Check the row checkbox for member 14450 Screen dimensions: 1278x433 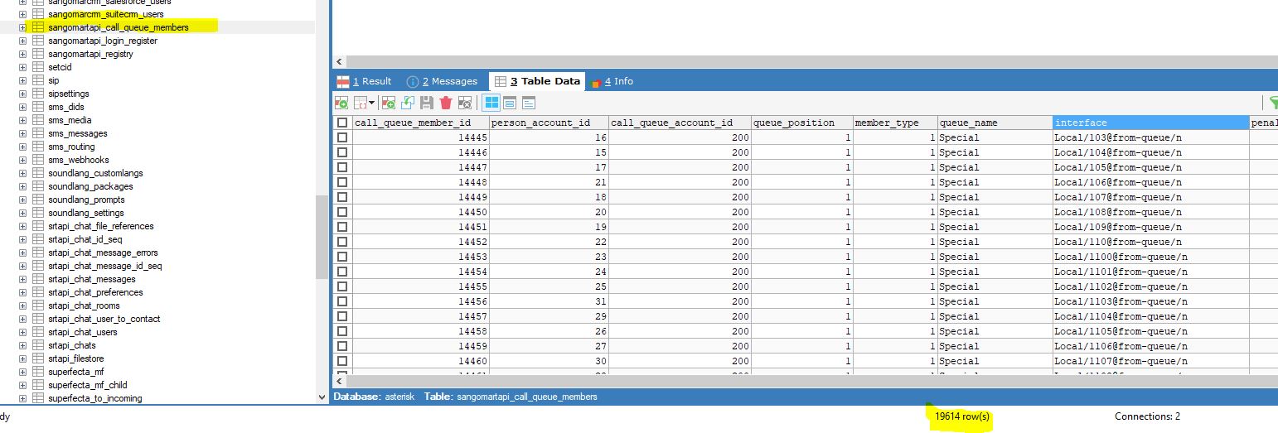(342, 212)
